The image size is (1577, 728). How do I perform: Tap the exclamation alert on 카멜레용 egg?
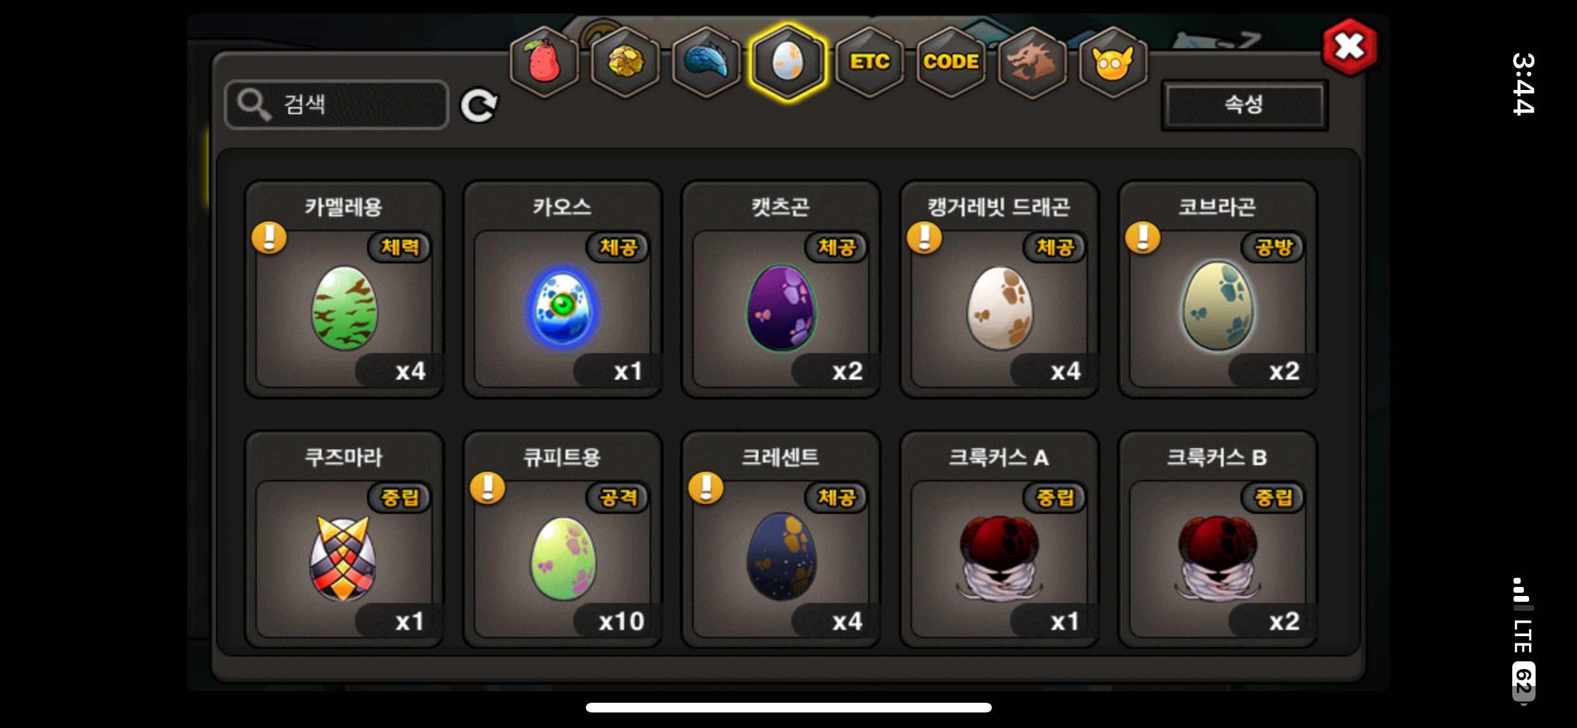pos(269,237)
